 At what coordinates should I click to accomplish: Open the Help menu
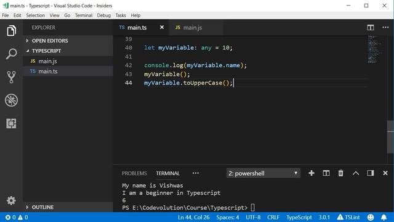135,15
